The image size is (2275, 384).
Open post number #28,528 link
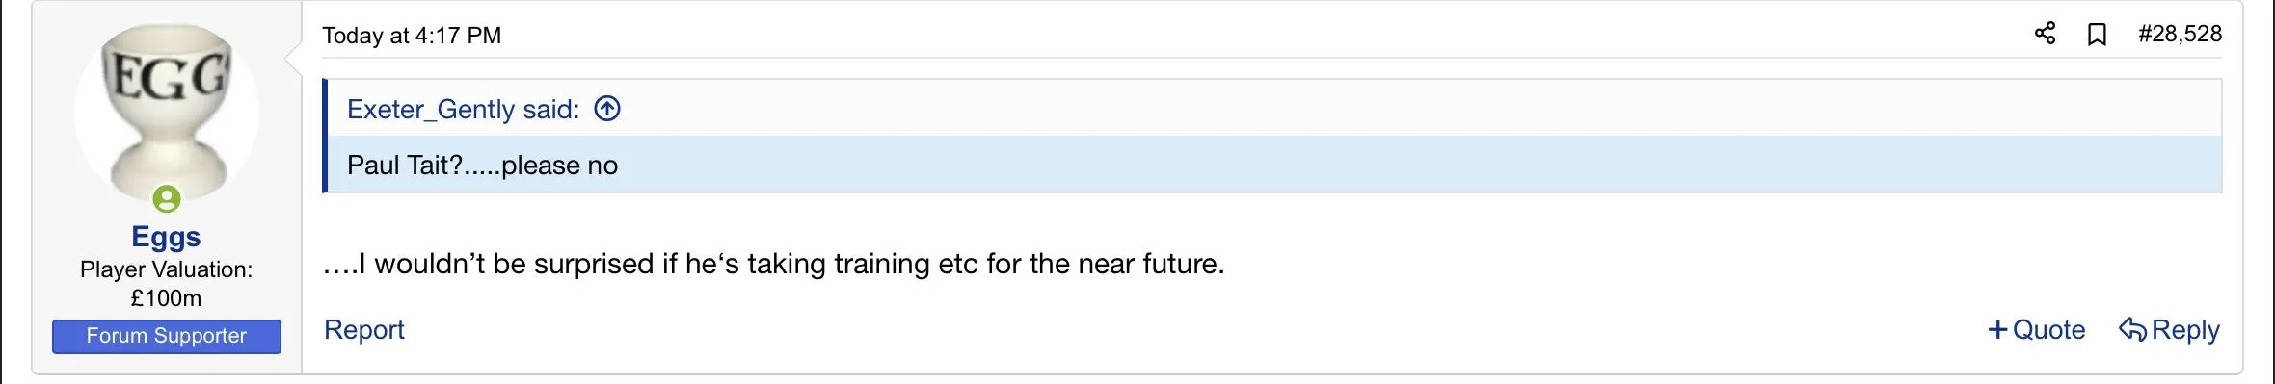pos(2180,34)
